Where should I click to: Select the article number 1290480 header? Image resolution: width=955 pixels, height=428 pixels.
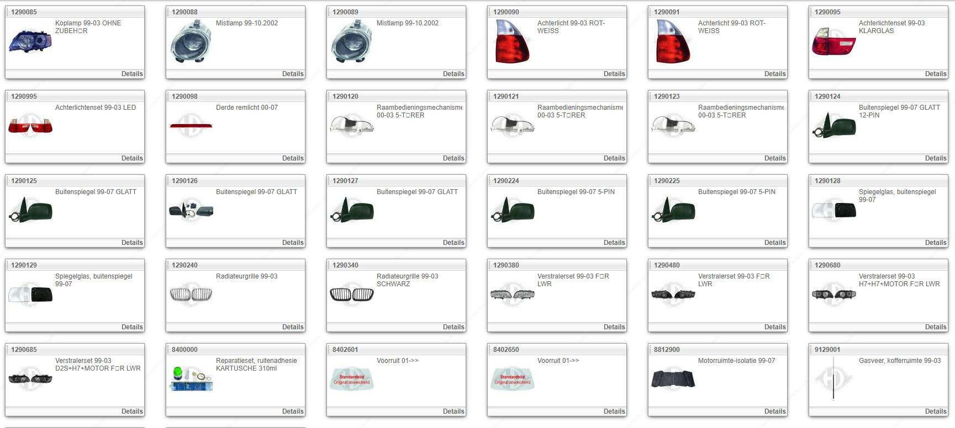tap(667, 265)
